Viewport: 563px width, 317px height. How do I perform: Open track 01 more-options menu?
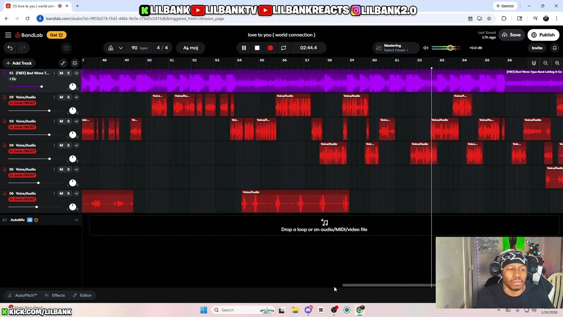pyautogui.click(x=54, y=73)
